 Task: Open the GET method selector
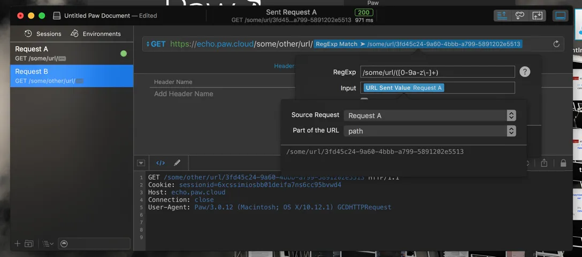[x=156, y=44]
